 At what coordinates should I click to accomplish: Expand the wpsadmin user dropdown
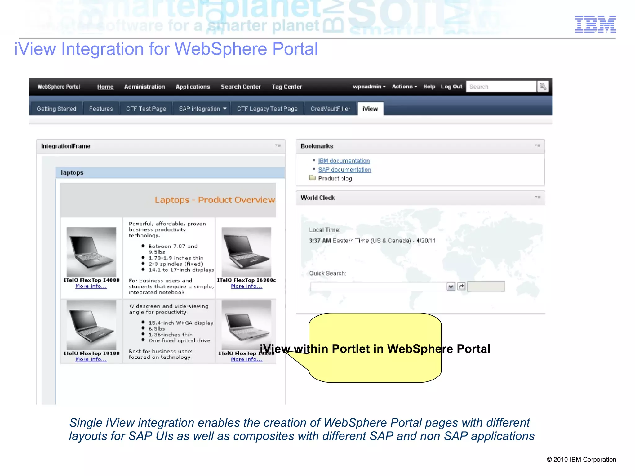369,87
